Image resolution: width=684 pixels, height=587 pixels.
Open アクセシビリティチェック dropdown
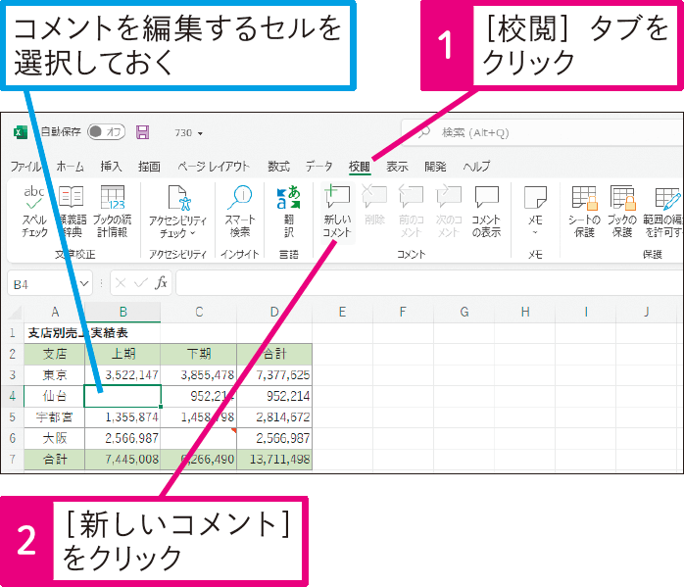(x=177, y=212)
